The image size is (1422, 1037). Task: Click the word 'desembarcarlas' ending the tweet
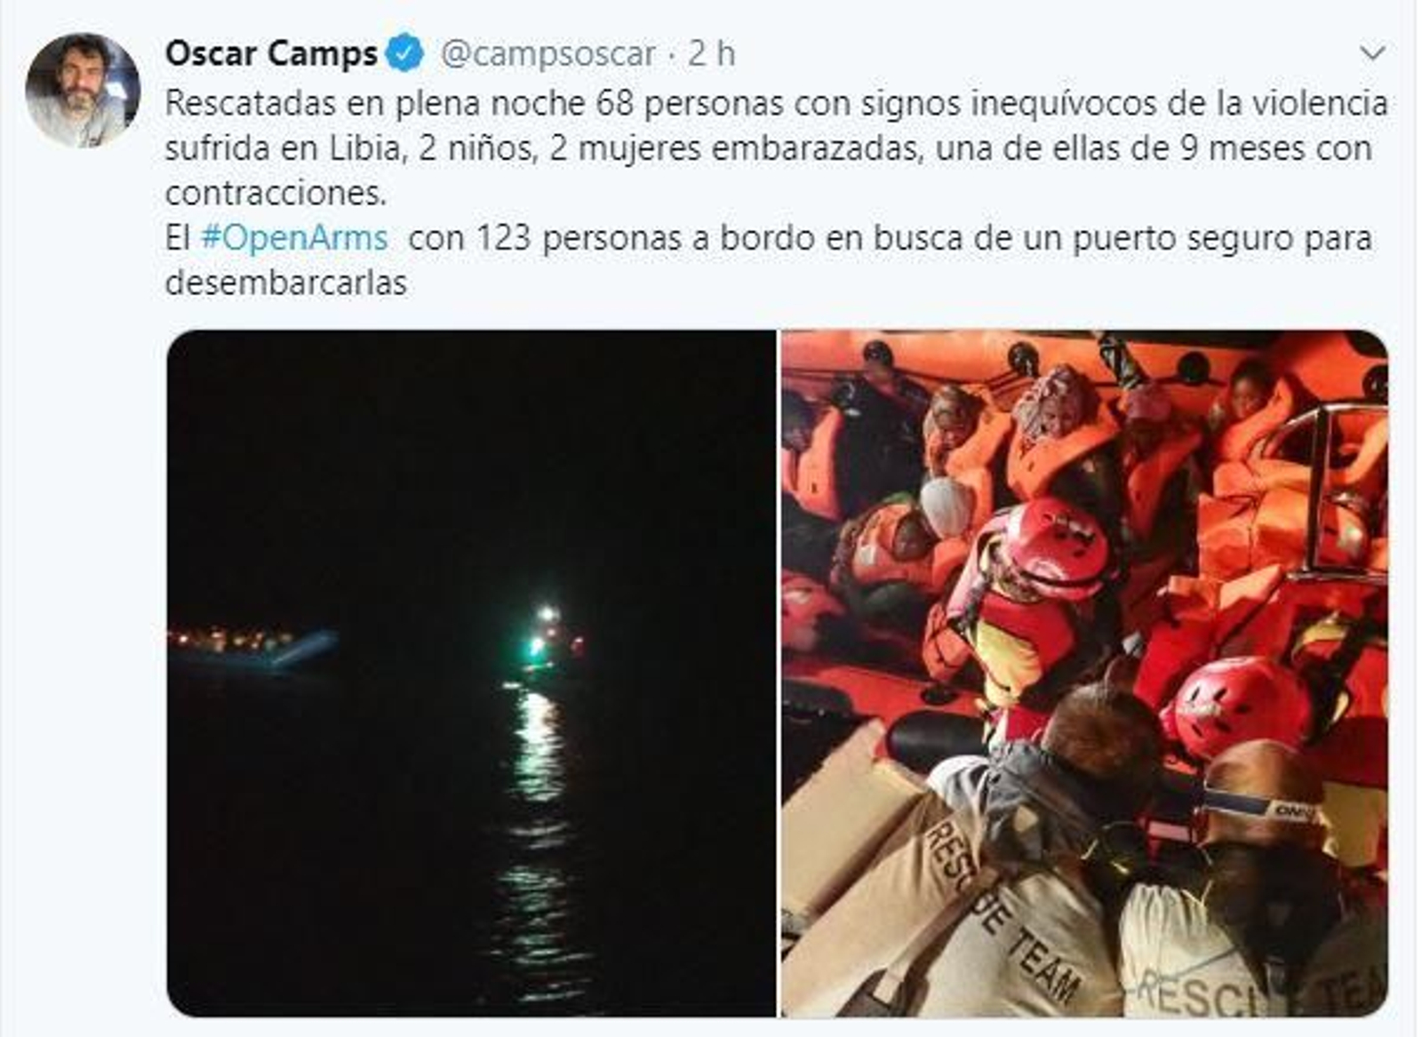[x=286, y=283]
